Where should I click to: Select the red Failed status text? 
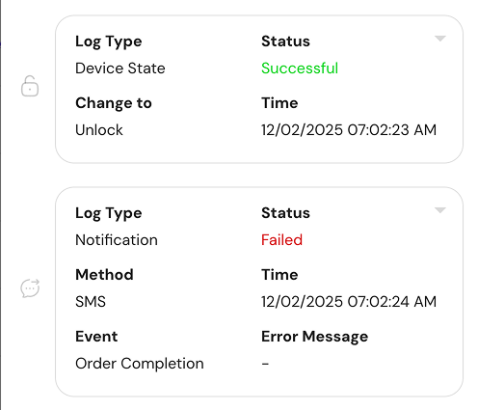(x=281, y=240)
